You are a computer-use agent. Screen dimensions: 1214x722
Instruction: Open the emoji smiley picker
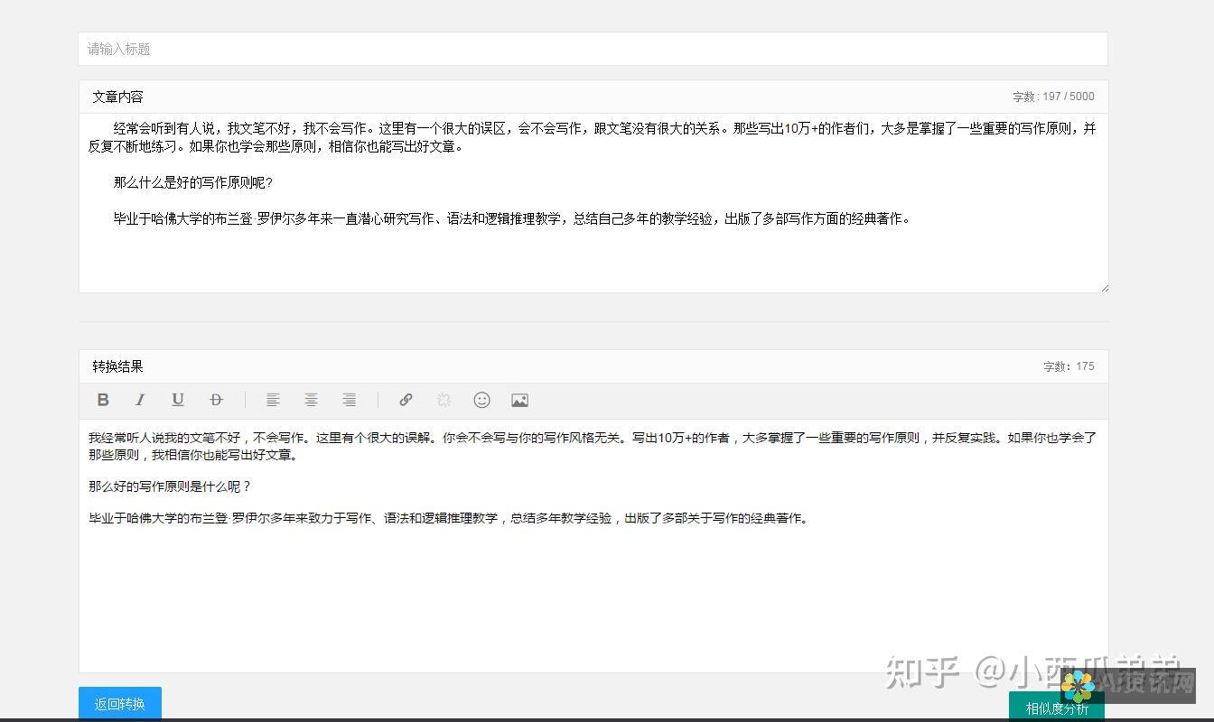(482, 400)
